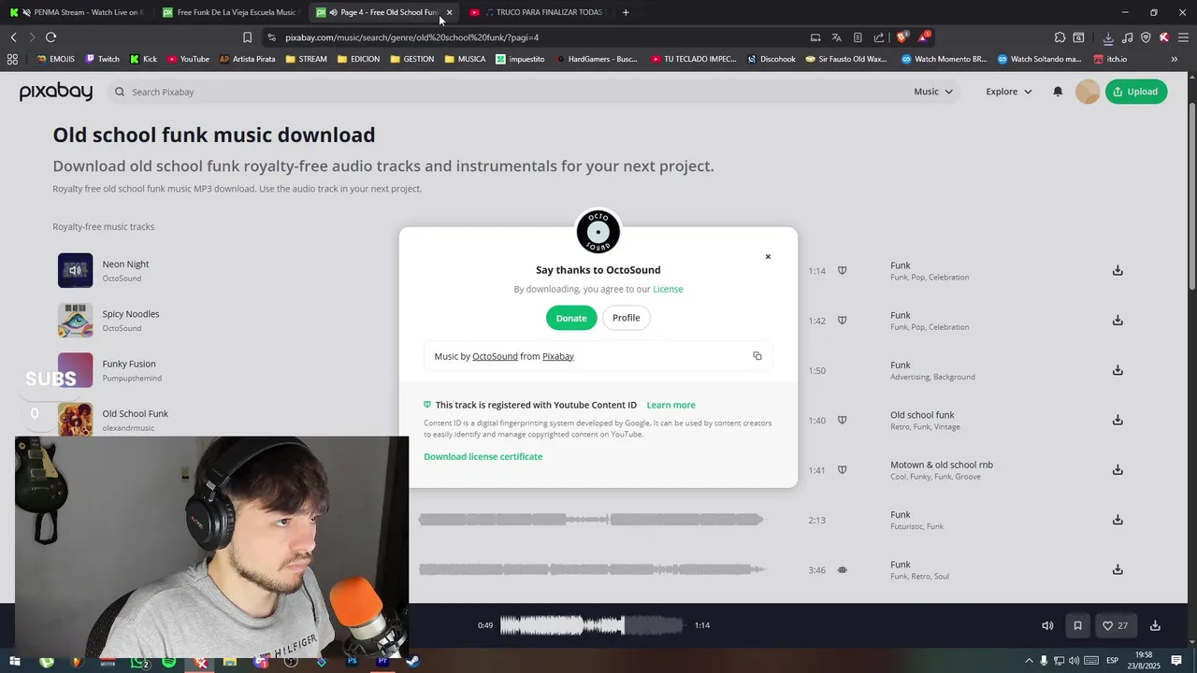Open the browser extensions puzzle icon
This screenshot has height=673, width=1197.
1060,37
